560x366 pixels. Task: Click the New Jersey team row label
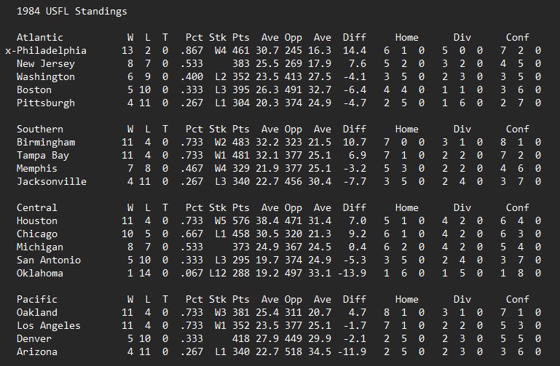[45, 63]
